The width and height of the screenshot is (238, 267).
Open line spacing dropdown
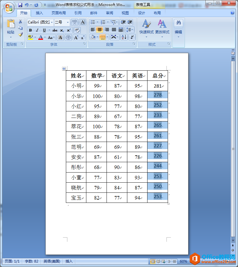tap(130, 30)
